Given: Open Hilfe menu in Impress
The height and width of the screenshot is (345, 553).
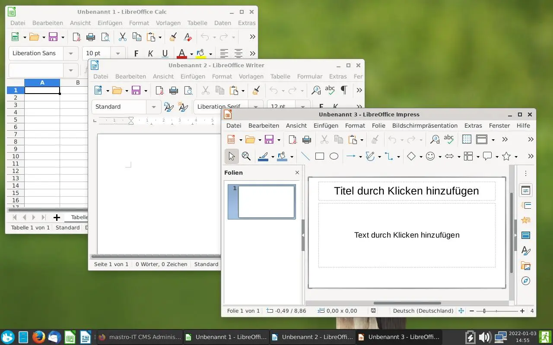Looking at the screenshot, I should point(523,125).
